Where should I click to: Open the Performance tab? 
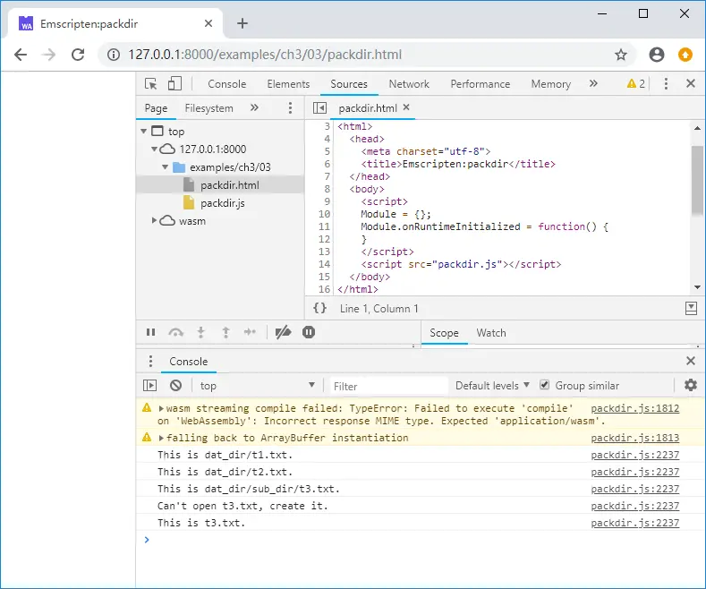(x=480, y=84)
